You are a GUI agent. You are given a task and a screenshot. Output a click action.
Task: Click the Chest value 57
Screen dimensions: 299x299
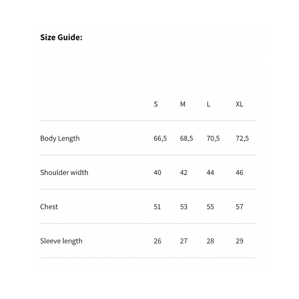[240, 207]
